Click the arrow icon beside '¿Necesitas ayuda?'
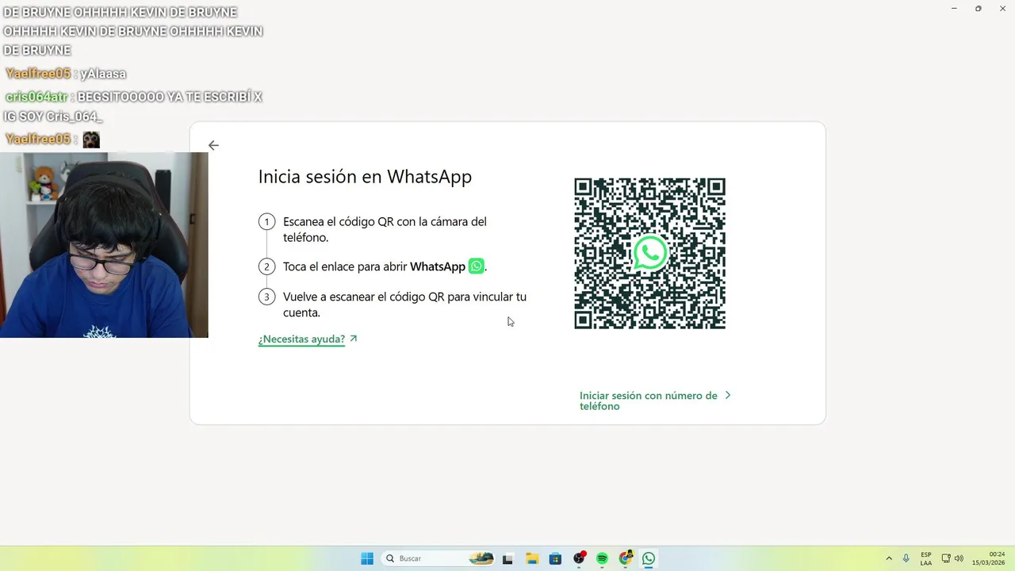The image size is (1015, 571). (x=354, y=339)
